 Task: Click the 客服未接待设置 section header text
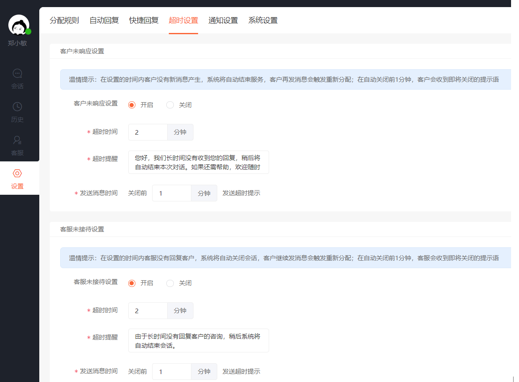click(x=82, y=229)
